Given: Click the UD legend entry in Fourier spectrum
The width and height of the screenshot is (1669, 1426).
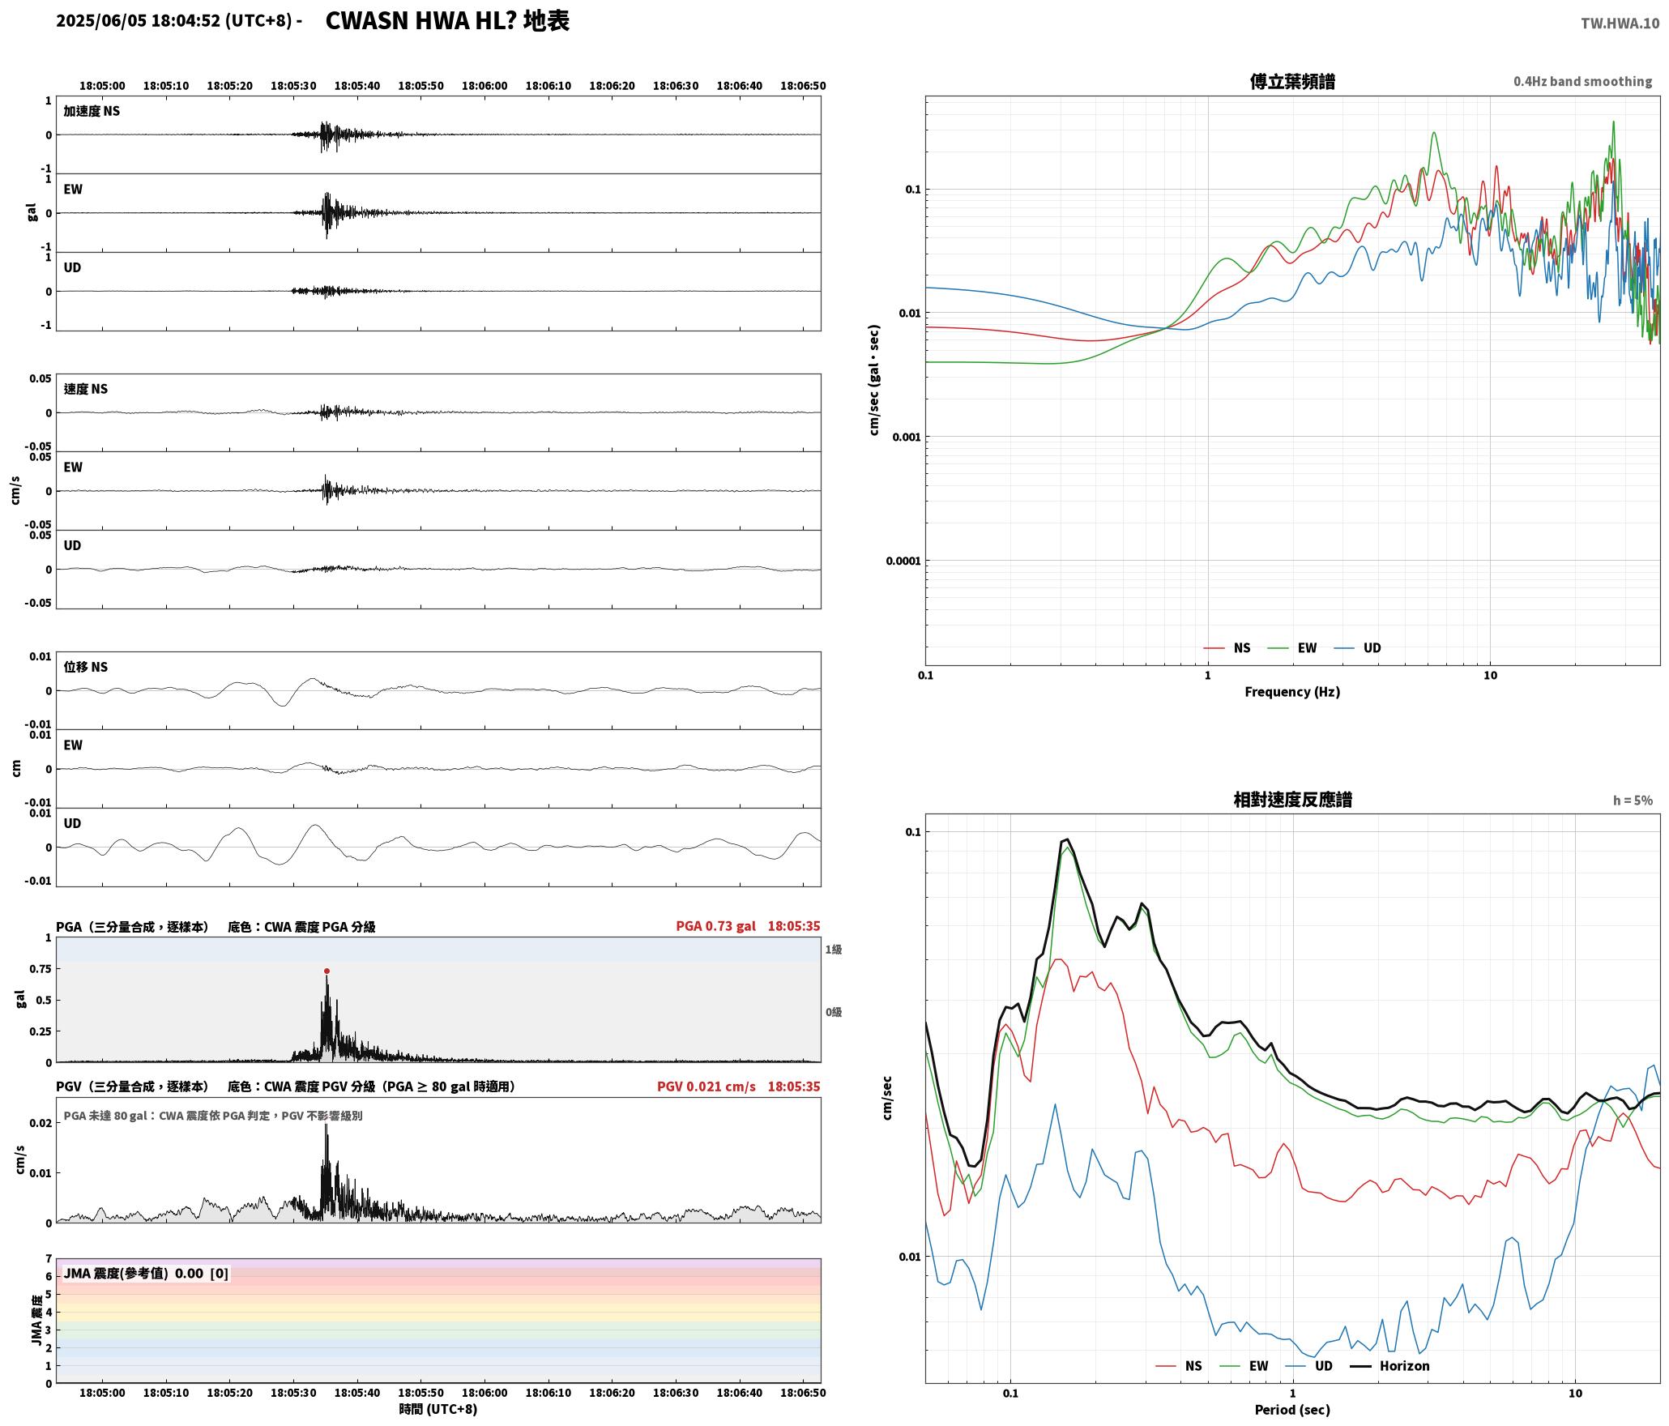Looking at the screenshot, I should click(x=1357, y=648).
